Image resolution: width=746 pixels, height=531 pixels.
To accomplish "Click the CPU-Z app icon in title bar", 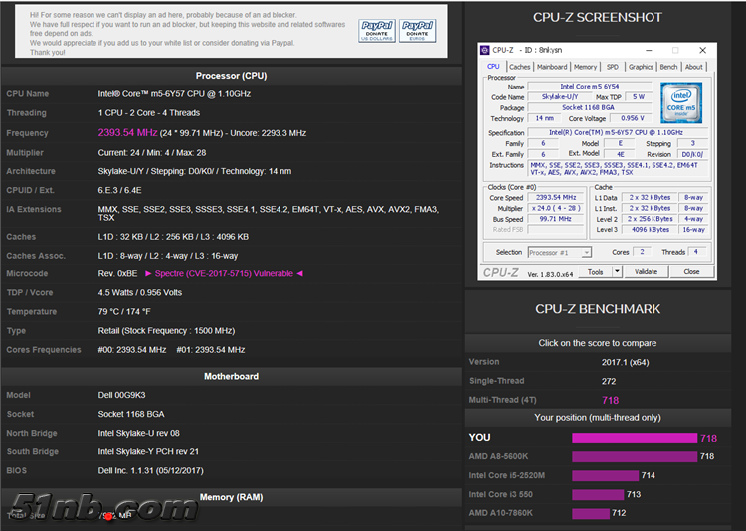I will click(x=485, y=50).
